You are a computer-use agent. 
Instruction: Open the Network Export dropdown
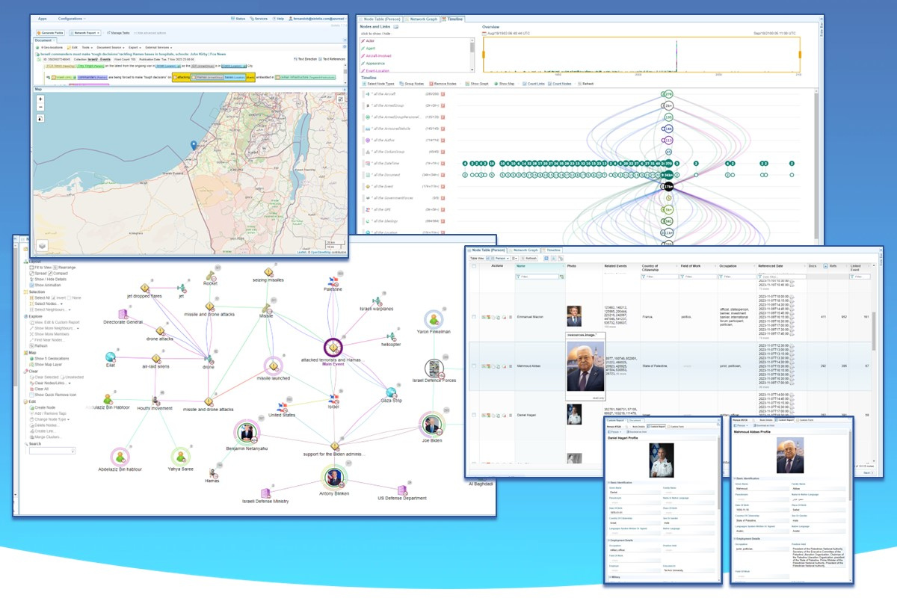85,33
